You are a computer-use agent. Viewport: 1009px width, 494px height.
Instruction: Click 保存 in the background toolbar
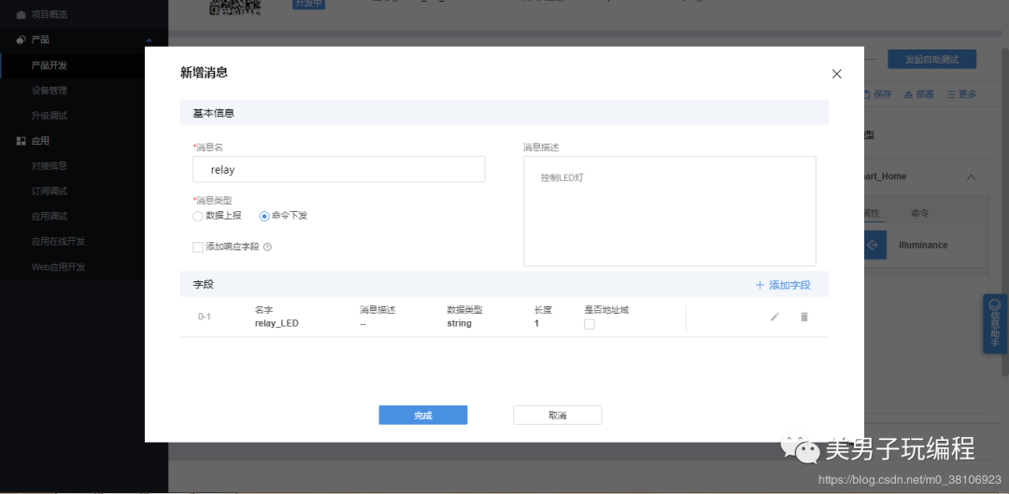pos(877,94)
